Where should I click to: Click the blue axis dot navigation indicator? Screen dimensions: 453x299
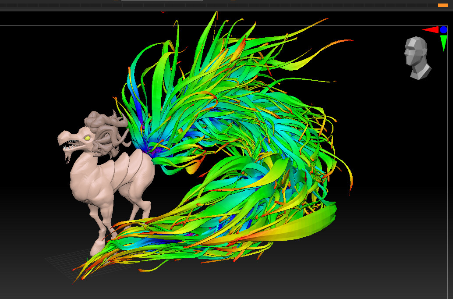coord(444,29)
